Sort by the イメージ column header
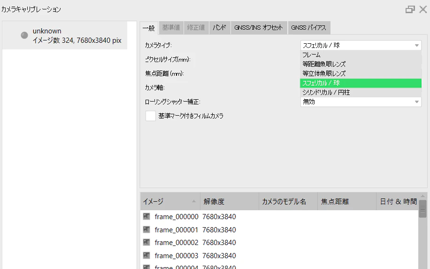 pos(170,201)
